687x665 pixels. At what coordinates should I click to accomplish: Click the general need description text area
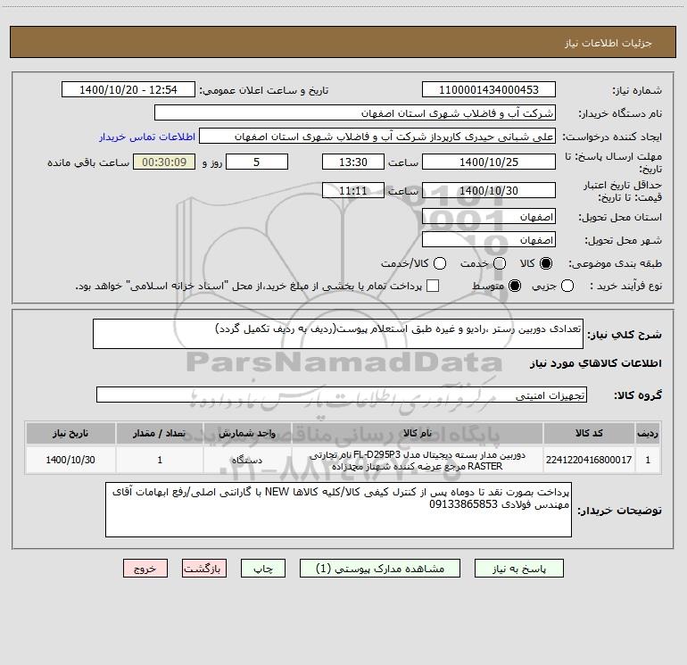338,334
